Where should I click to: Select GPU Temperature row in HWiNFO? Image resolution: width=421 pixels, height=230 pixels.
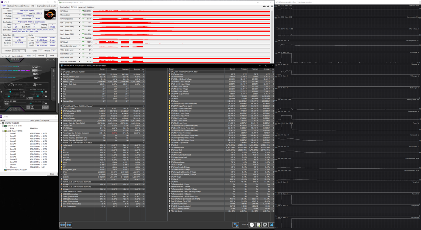tap(221, 74)
